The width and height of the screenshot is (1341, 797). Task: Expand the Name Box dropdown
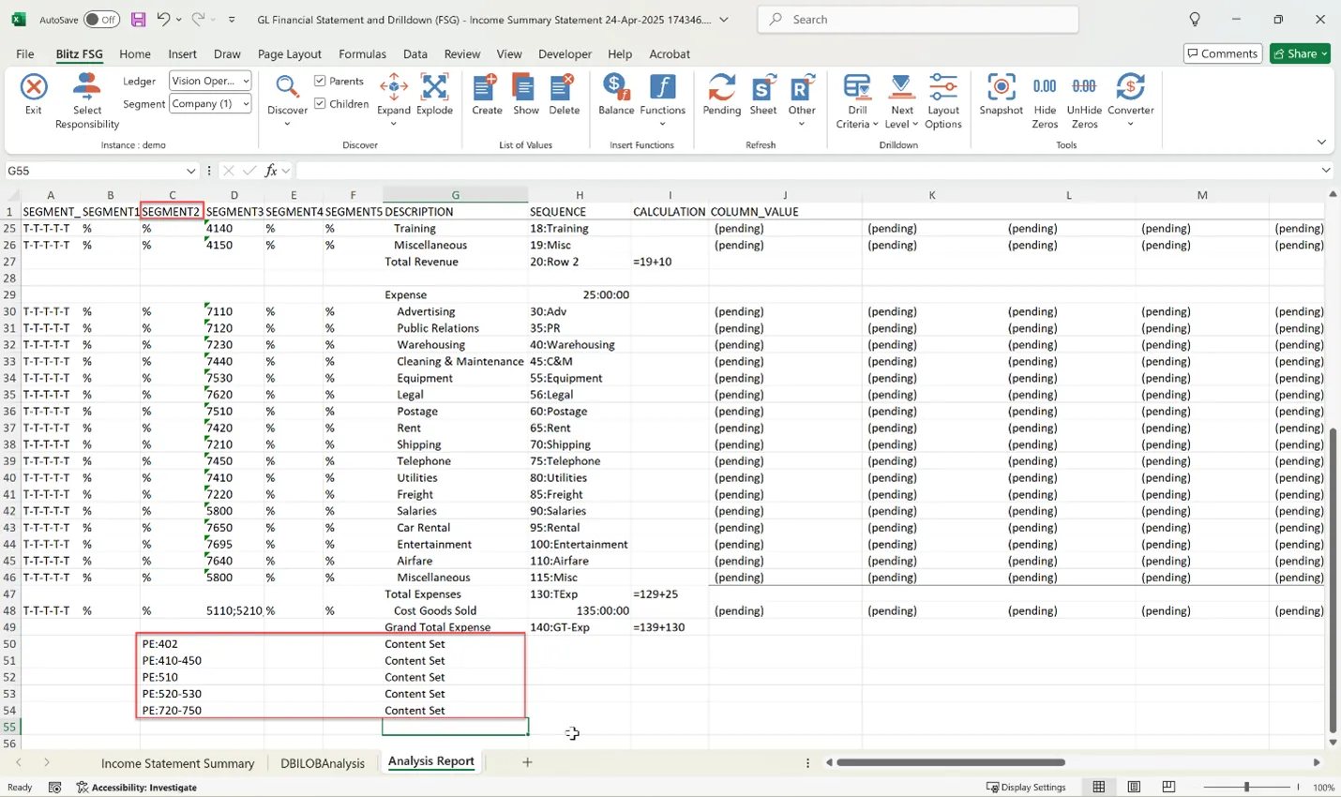click(x=190, y=171)
